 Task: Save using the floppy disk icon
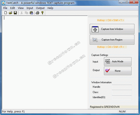click(15, 13)
